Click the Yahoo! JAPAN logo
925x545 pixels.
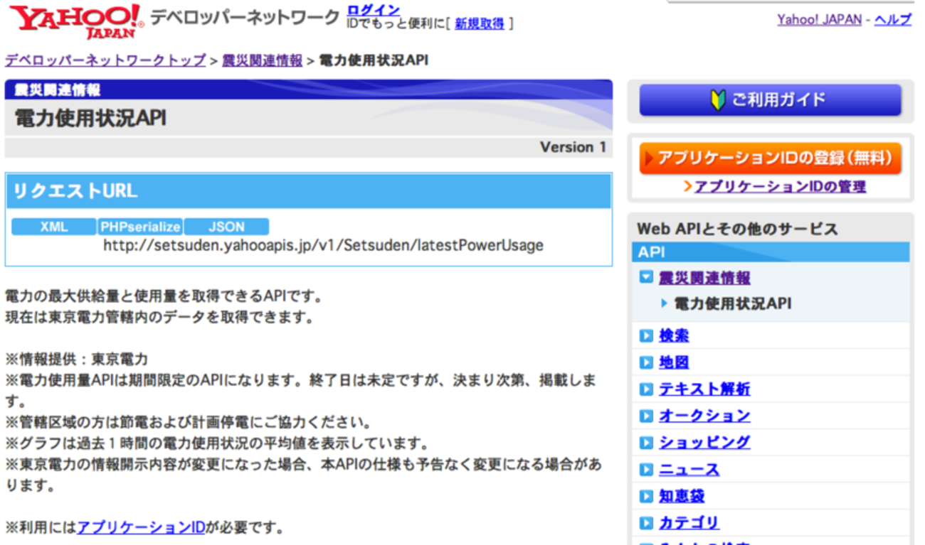76,21
